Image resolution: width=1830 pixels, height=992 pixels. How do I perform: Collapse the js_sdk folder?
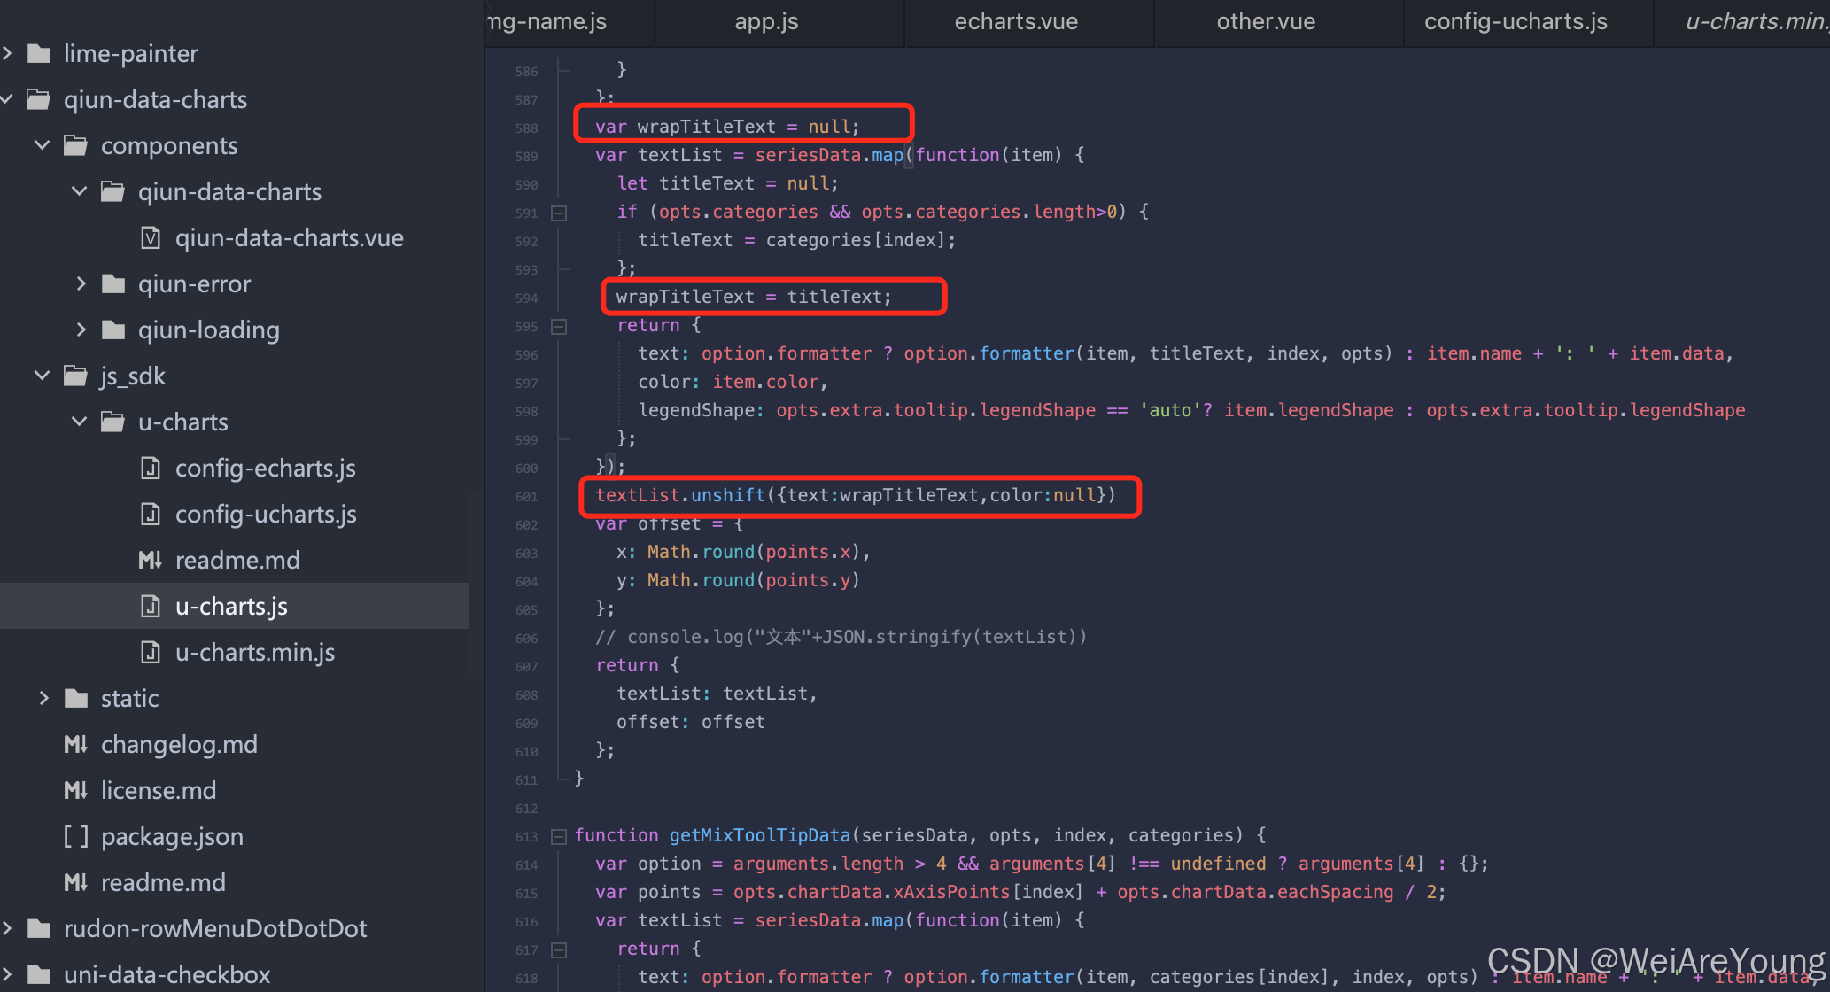(42, 376)
